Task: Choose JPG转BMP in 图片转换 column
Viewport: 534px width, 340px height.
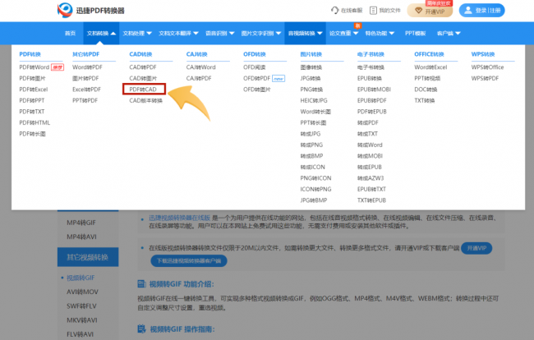Action: coord(314,200)
